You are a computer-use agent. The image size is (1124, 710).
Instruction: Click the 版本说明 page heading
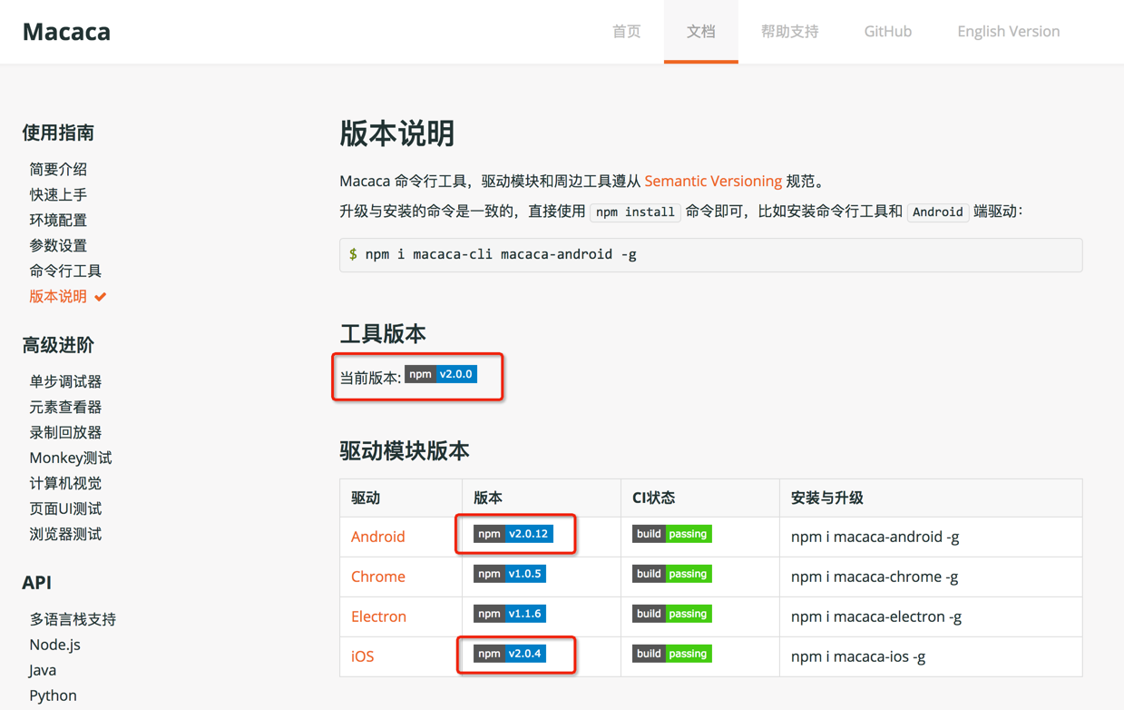(x=397, y=133)
